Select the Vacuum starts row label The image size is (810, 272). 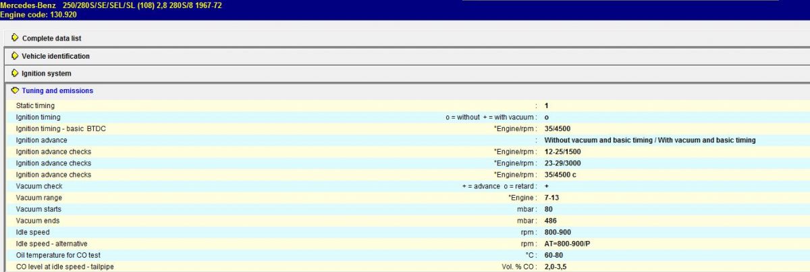(x=38, y=209)
